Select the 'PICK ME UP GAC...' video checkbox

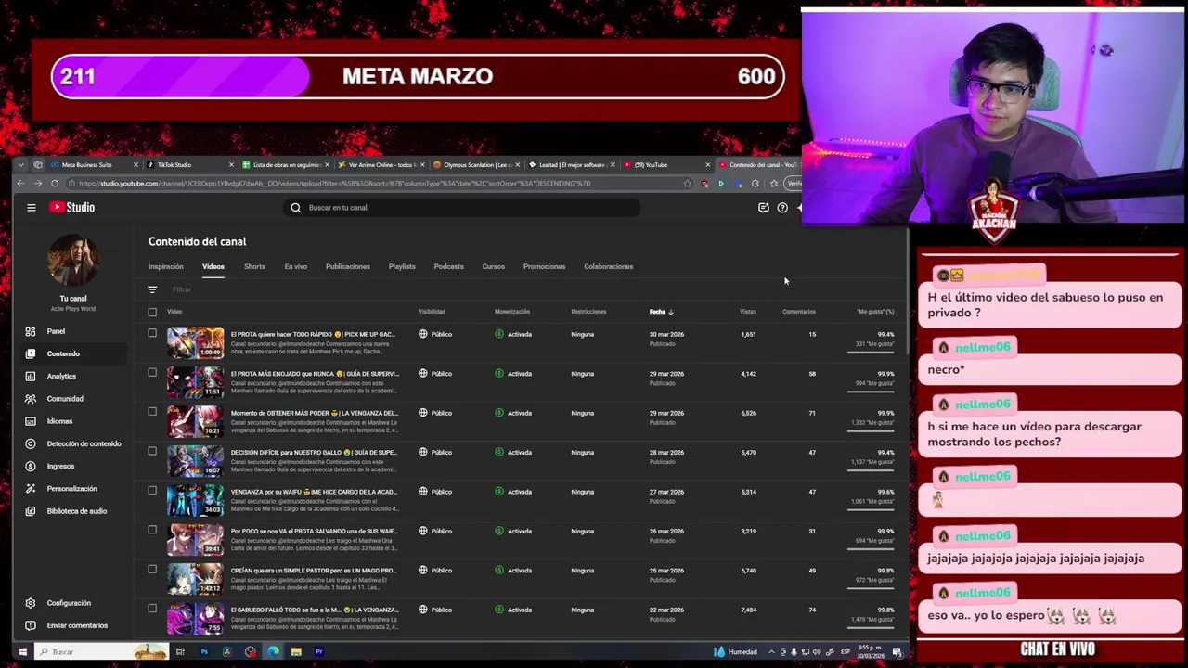pyautogui.click(x=152, y=334)
